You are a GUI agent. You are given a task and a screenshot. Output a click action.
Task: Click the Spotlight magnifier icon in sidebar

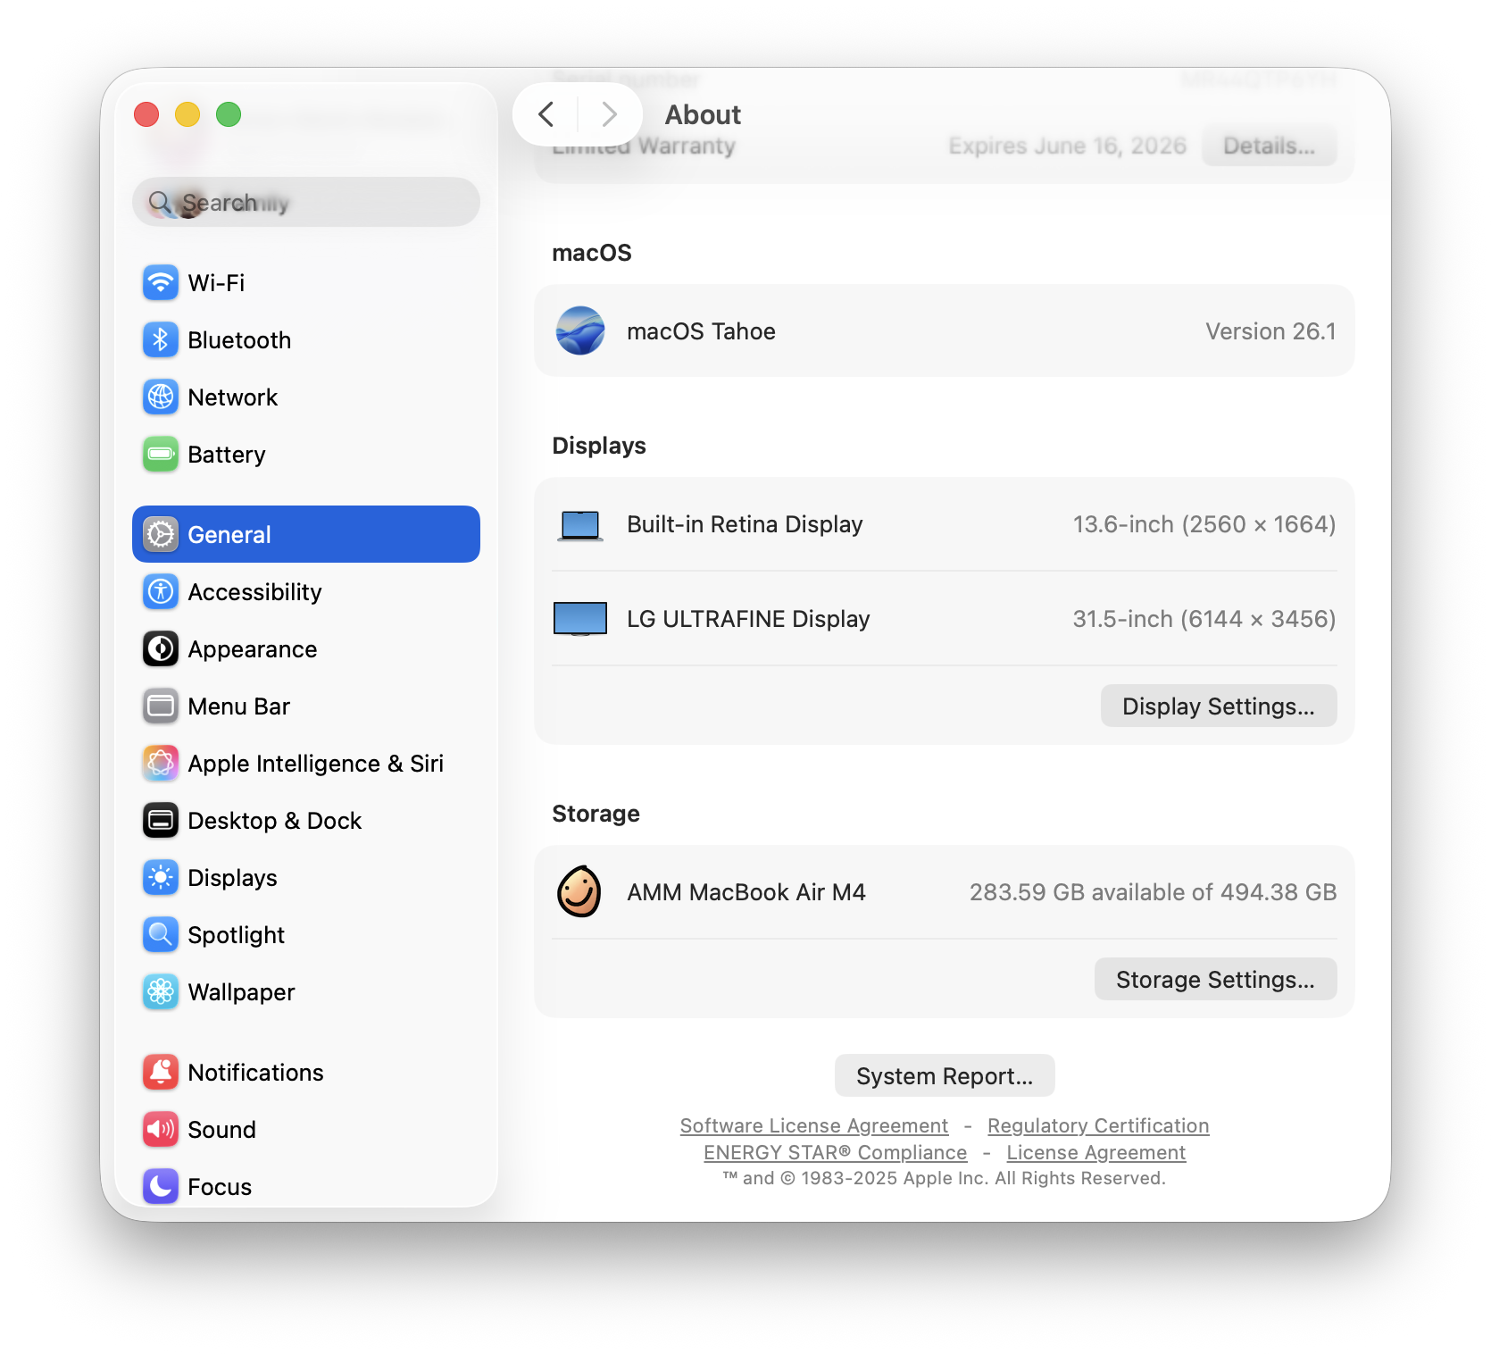tap(161, 934)
